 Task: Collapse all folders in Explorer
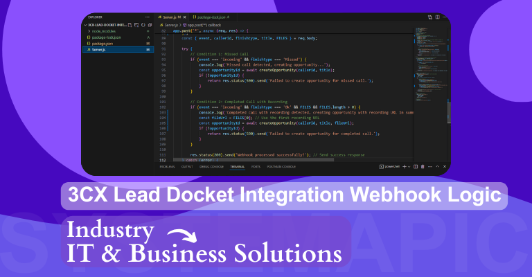150,25
